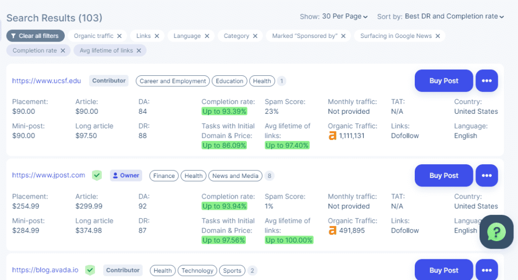Select the News and Media tag
518x280 pixels.
coord(235,176)
